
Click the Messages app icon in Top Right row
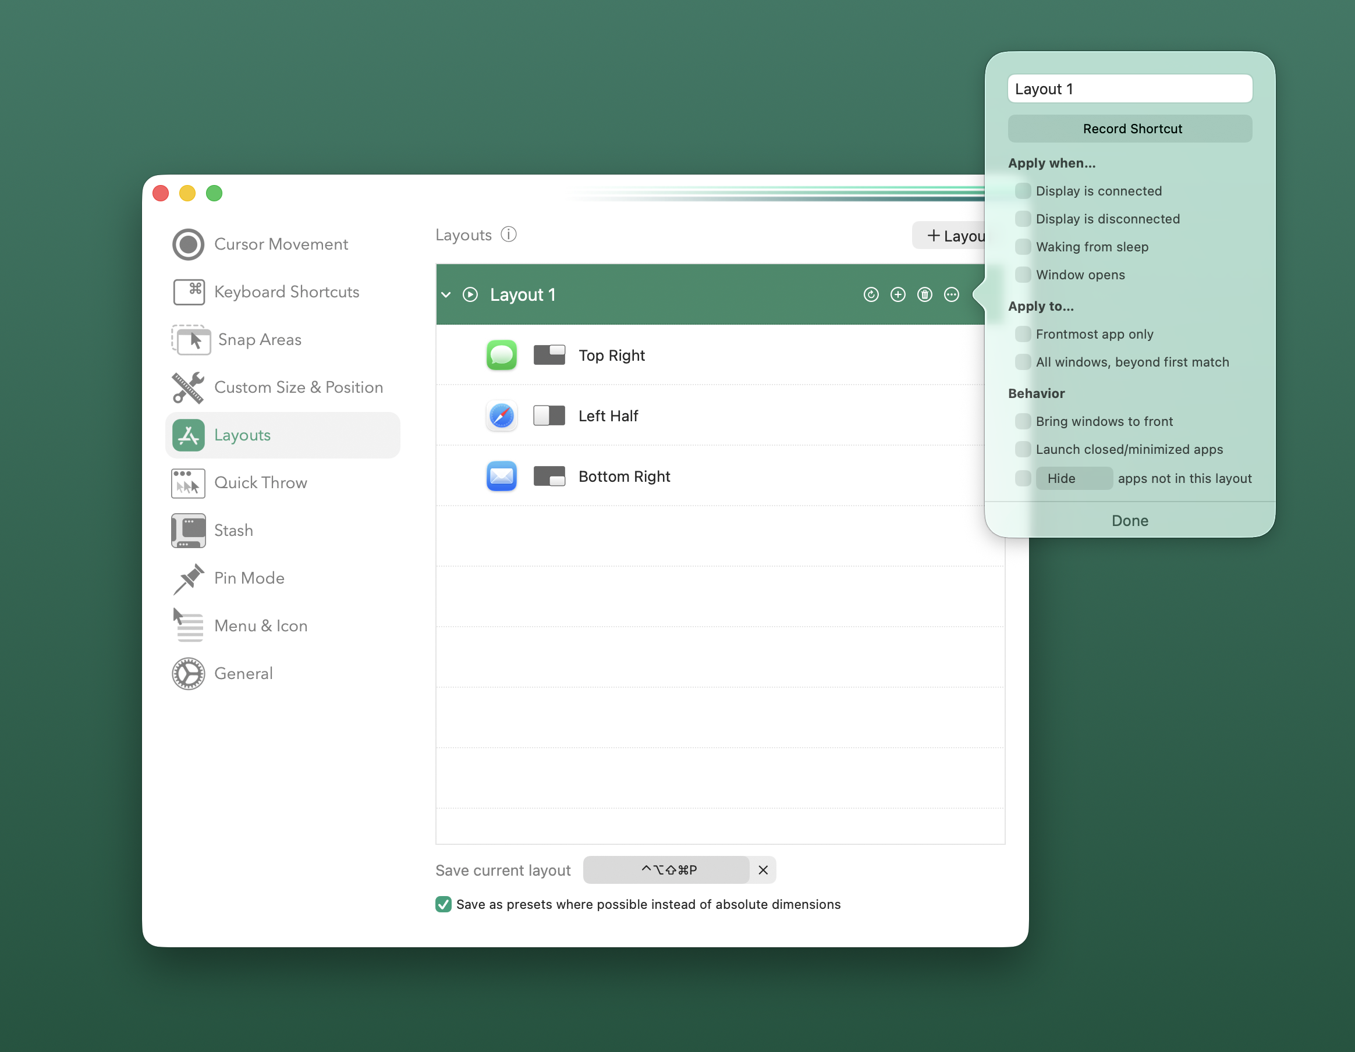(x=501, y=355)
